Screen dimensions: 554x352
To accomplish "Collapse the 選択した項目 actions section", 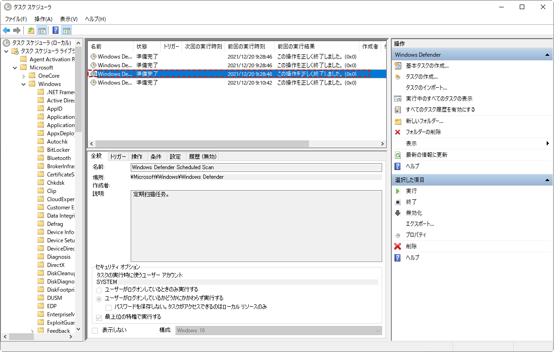I will coord(548,180).
